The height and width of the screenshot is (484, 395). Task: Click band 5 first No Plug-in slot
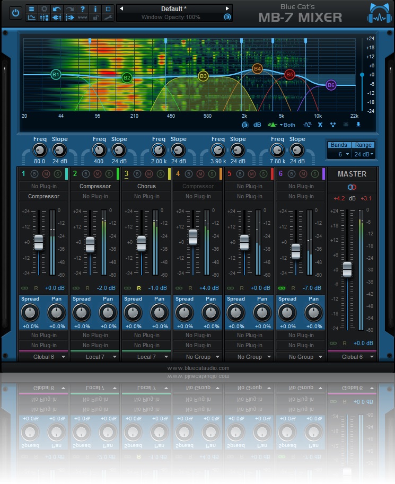[250, 186]
